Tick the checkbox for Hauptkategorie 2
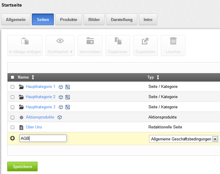Screen dimensions: 220x174 (13, 97)
